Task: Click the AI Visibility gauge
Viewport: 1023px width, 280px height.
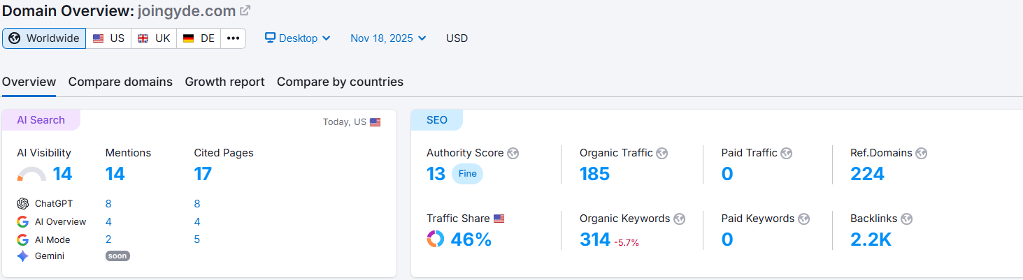Action: point(31,174)
